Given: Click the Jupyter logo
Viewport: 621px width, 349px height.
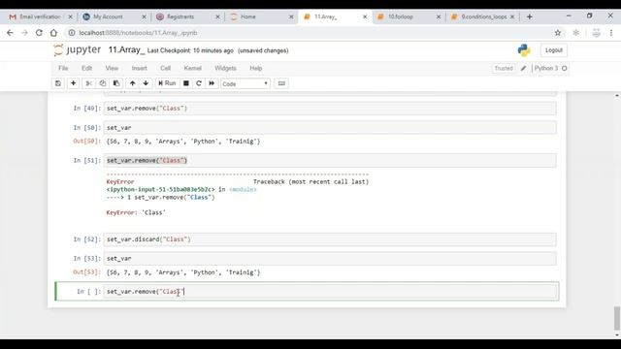Looking at the screenshot, I should click(x=78, y=49).
